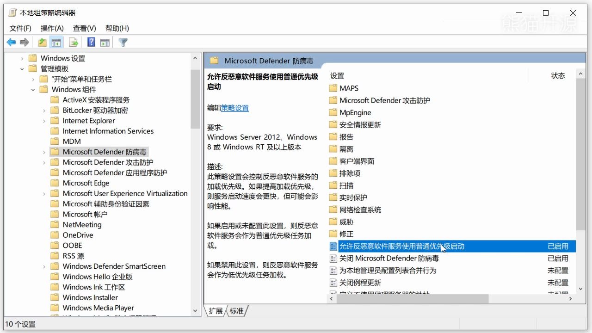592x333 pixels.
Task: Click the settings list horizontal scrollbar thumb
Action: (412, 299)
